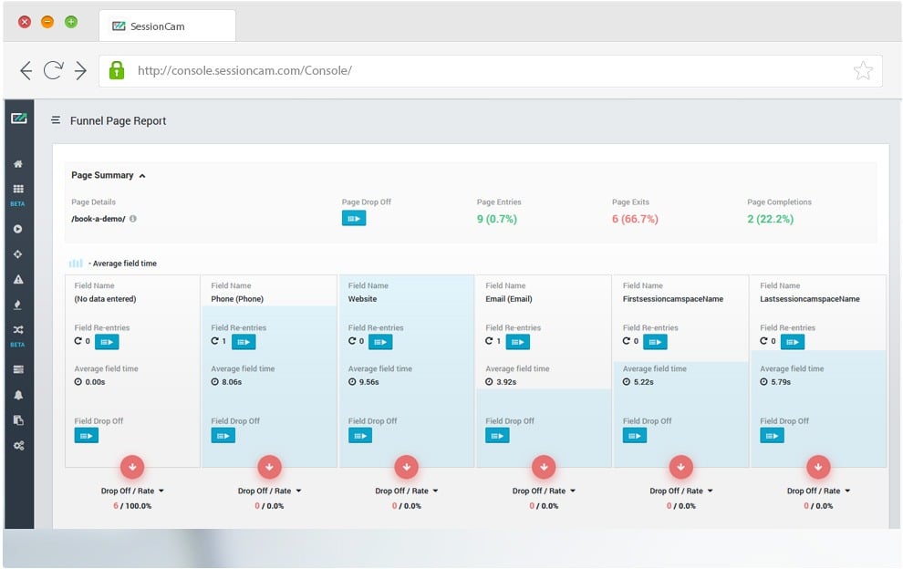Click the Page Drop Off playlist button
This screenshot has width=903, height=569.
click(354, 218)
